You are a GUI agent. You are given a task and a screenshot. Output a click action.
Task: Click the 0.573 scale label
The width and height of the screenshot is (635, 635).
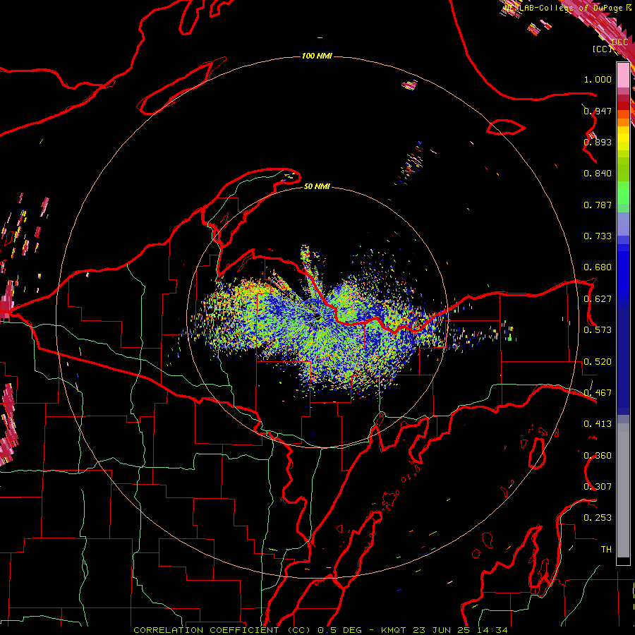598,330
